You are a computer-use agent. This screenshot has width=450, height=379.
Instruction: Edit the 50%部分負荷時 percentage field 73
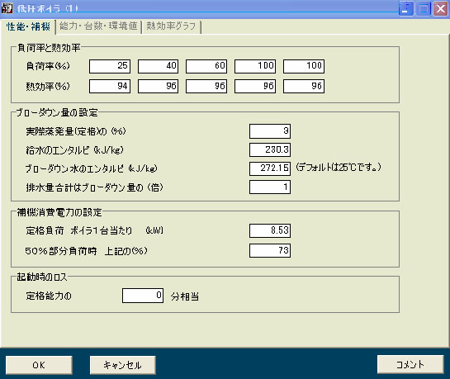pos(270,250)
